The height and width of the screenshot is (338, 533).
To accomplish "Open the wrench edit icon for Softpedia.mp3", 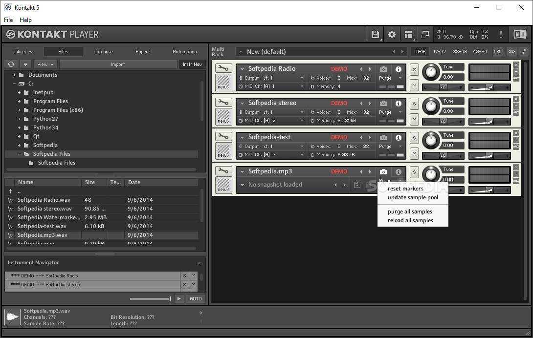I will 223,171.
